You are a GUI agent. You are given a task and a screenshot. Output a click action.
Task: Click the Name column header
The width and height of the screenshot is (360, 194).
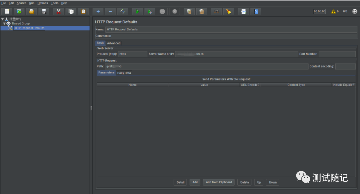point(133,85)
